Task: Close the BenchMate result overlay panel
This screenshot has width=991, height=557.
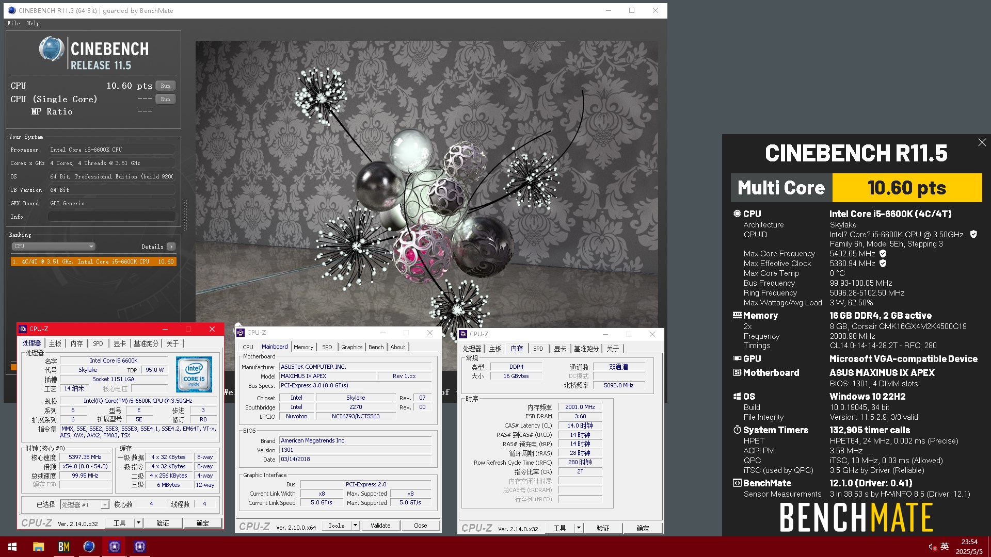Action: 982,142
